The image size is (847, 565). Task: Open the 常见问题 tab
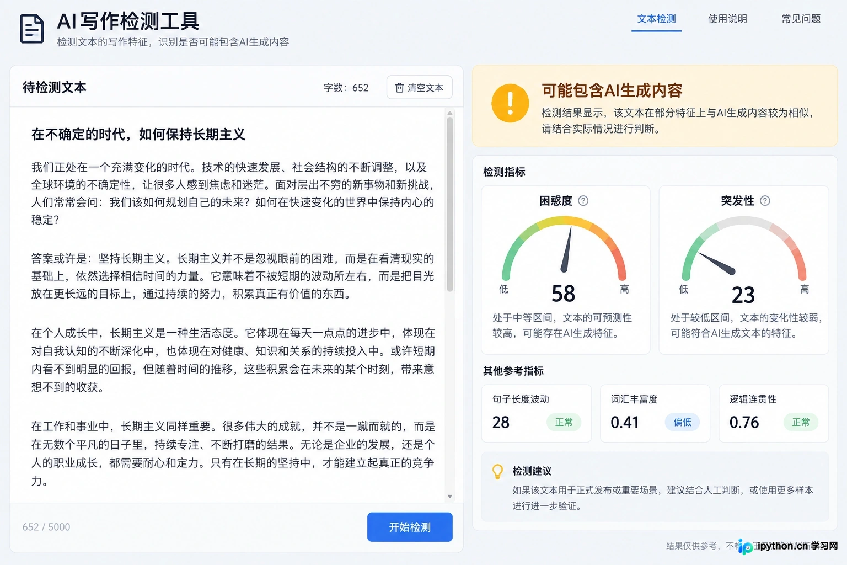[801, 19]
